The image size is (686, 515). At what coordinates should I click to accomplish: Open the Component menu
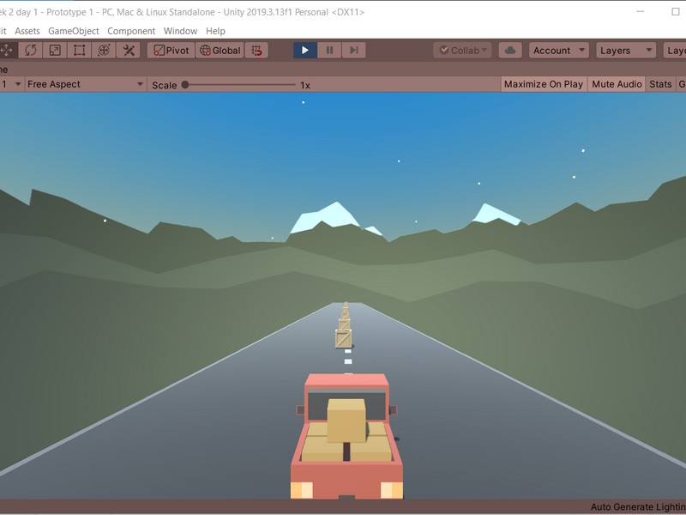130,30
